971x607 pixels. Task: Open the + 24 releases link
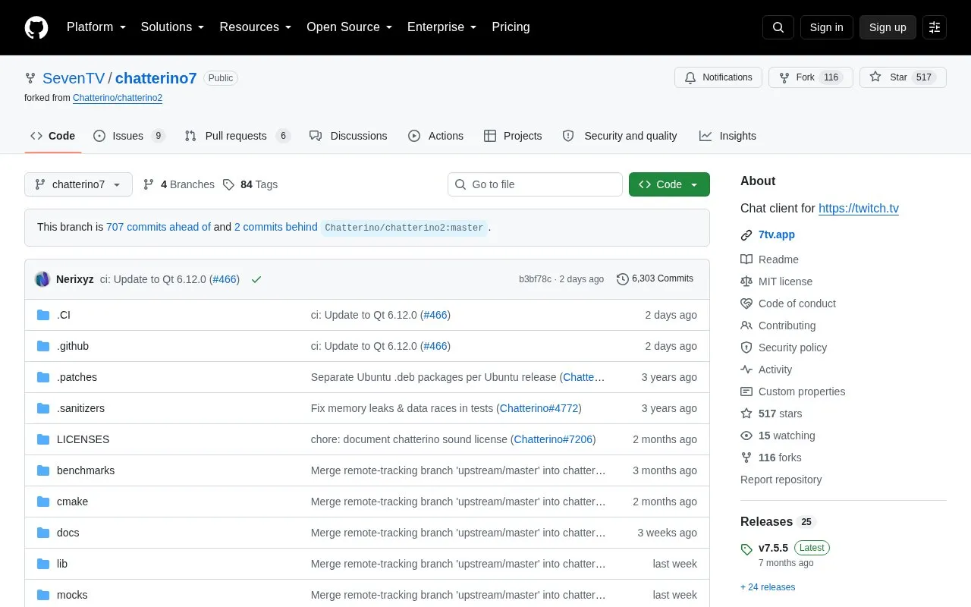768,587
